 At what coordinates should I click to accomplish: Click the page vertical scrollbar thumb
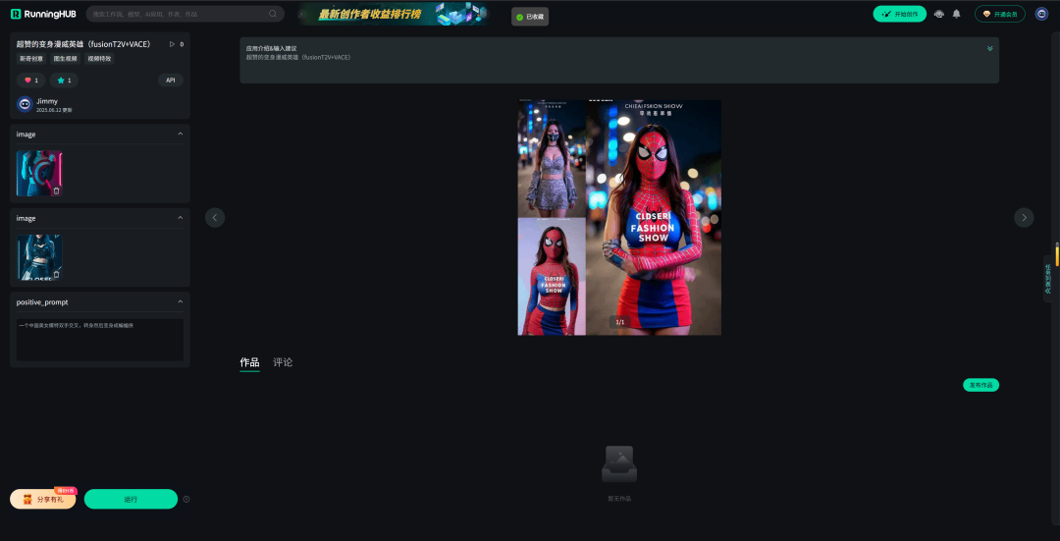[1057, 253]
